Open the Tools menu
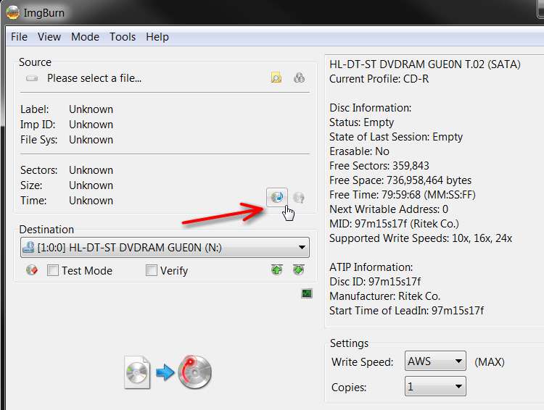Screen dimensions: 544x410 (x=123, y=37)
